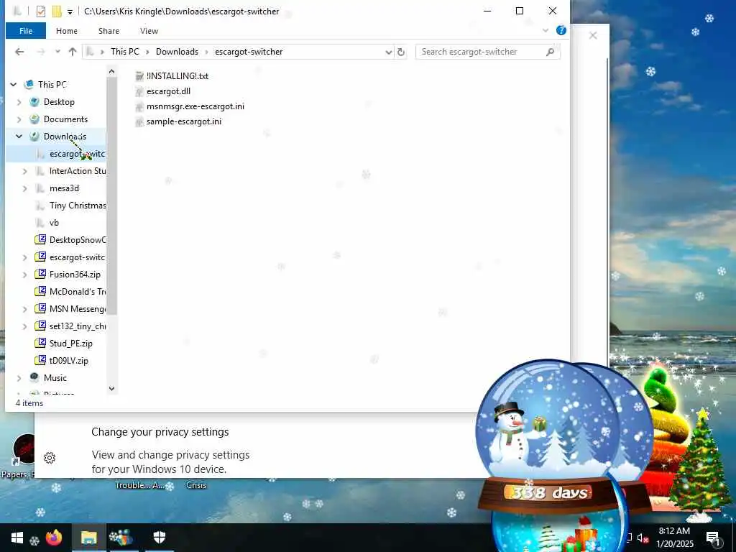Close the background window behind Explorer

click(x=593, y=35)
